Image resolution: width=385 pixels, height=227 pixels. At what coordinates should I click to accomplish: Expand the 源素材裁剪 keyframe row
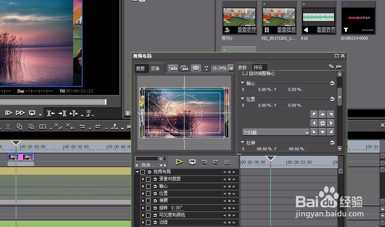click(143, 179)
